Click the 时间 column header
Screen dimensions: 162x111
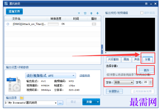click(x=76, y=19)
